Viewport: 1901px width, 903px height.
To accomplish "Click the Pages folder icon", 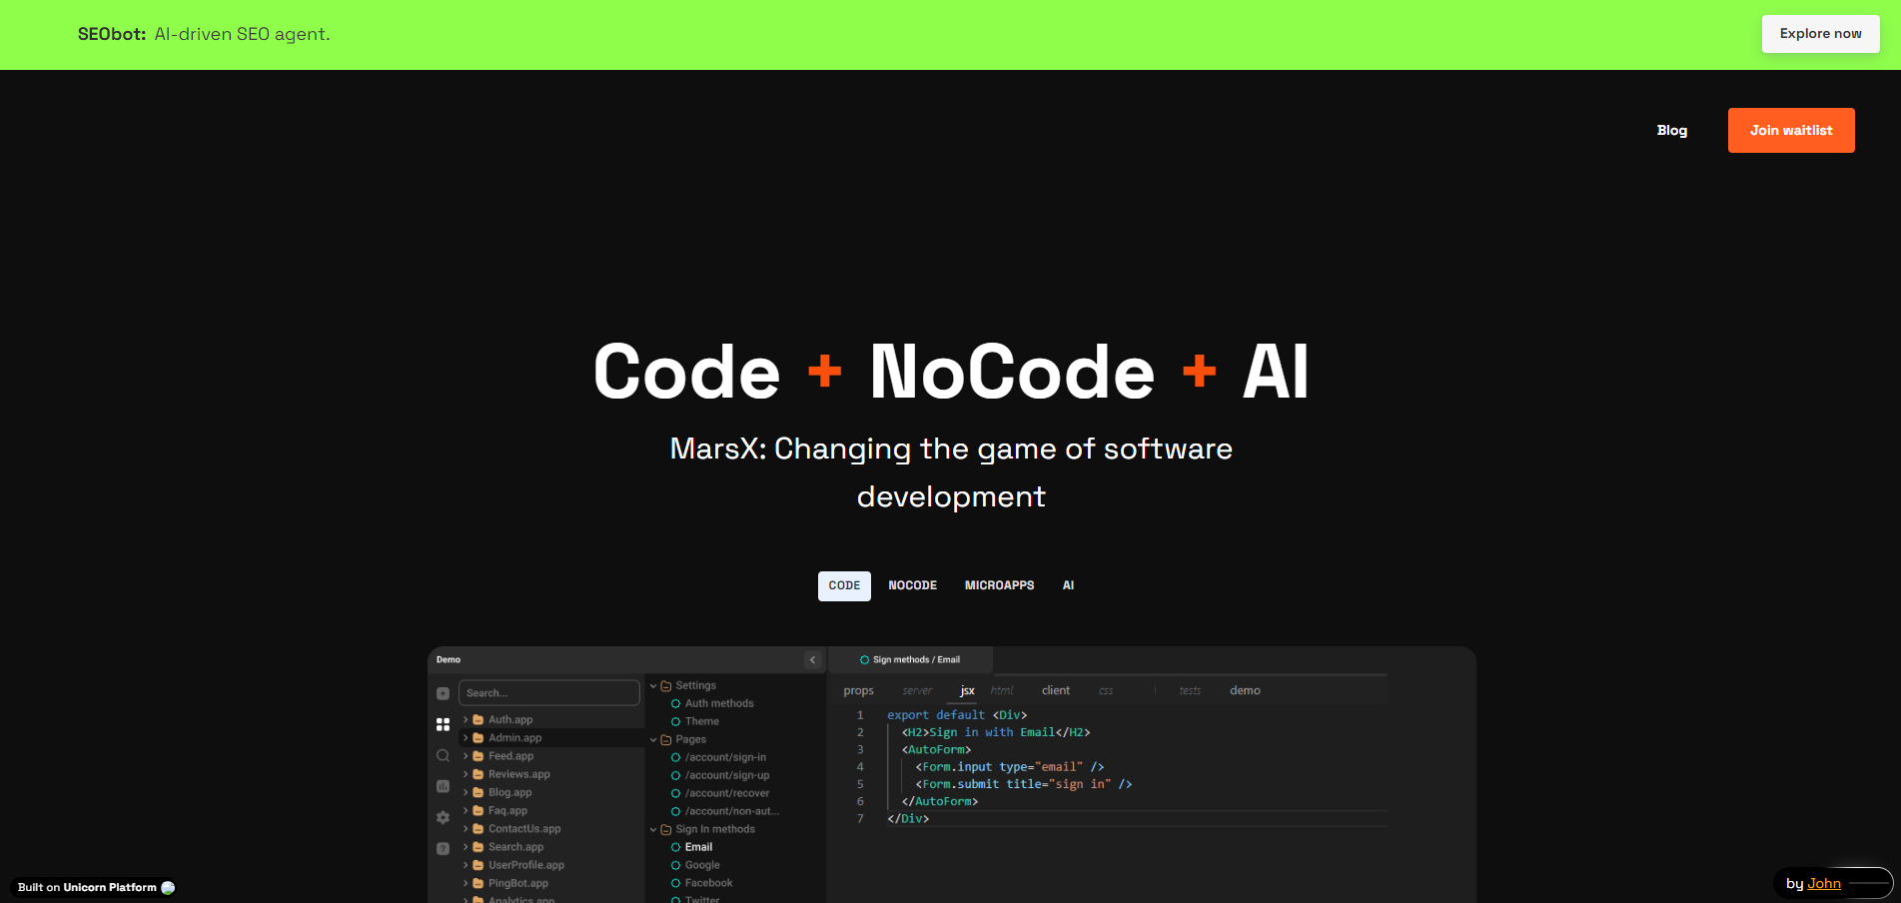I will coord(666,740).
